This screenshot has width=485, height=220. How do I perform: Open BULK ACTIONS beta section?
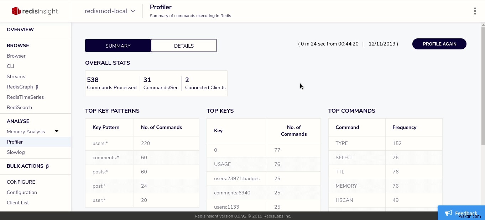coord(28,166)
